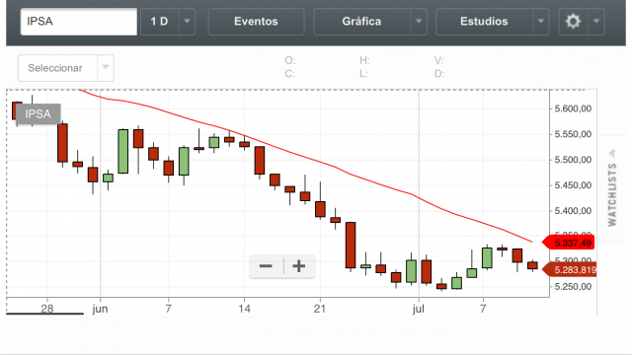Open the 1 D interval dropdown arrow
This screenshot has height=355, width=632.
[187, 22]
